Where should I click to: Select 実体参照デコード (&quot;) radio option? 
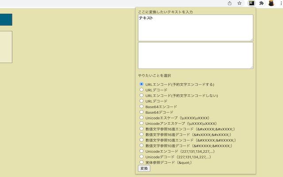tap(141, 162)
